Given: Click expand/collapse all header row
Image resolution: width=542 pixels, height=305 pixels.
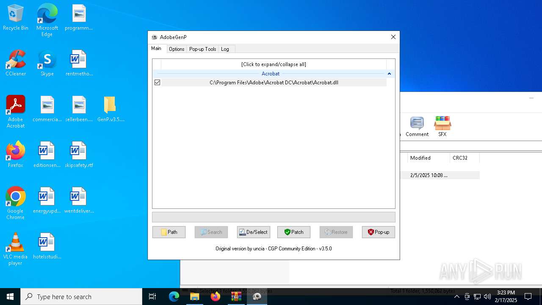Looking at the screenshot, I should coord(274,64).
